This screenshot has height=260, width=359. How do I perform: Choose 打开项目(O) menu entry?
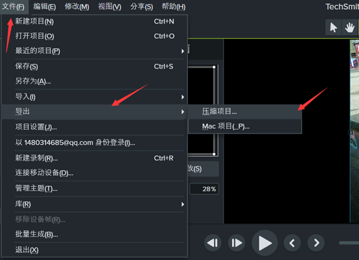[x=95, y=36]
